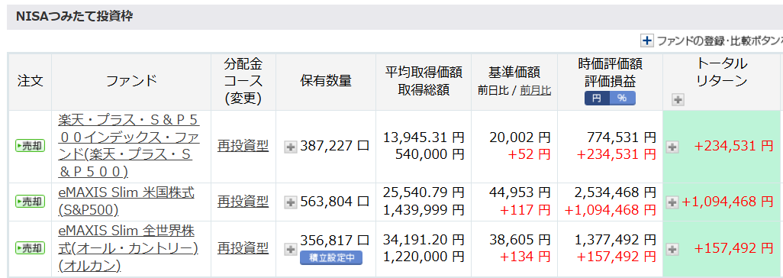Click the 積立設定中 badge

[x=331, y=258]
